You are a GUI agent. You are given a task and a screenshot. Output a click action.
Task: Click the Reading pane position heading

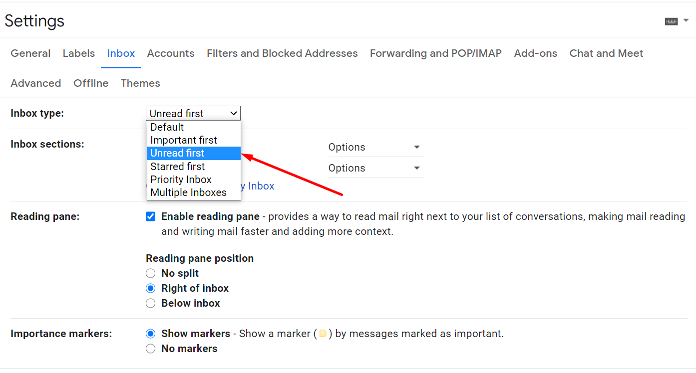tap(200, 258)
